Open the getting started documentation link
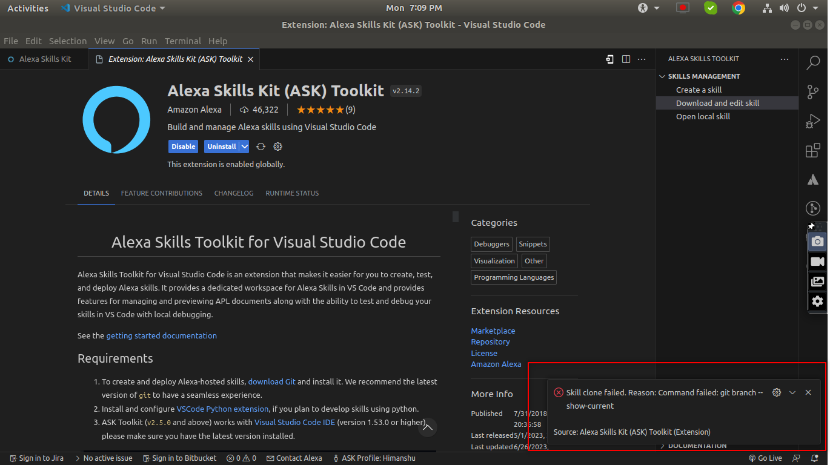This screenshot has height=465, width=830. click(x=161, y=335)
